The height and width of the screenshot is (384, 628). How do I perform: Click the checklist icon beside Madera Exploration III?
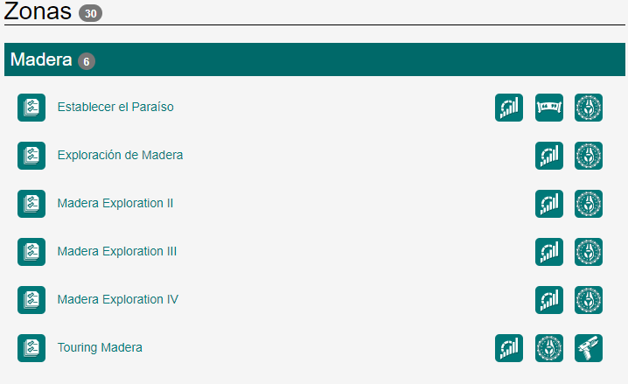(31, 252)
